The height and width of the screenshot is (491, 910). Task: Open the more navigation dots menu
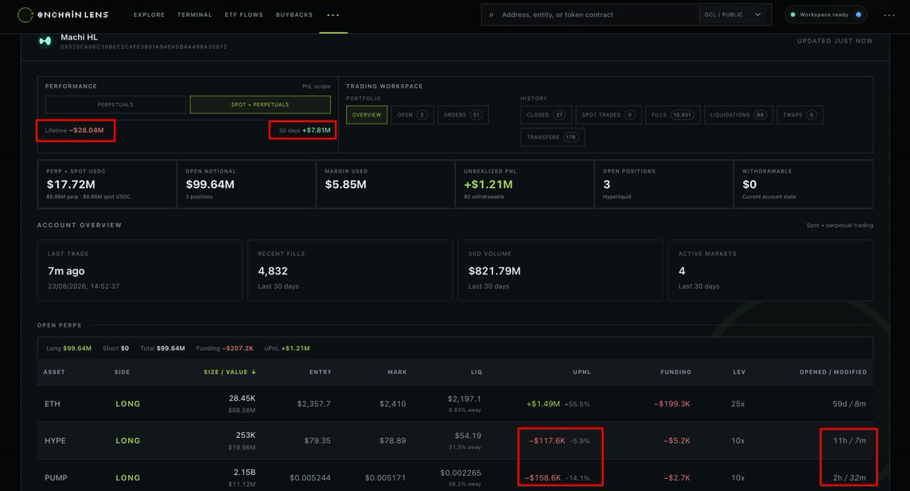(x=334, y=15)
